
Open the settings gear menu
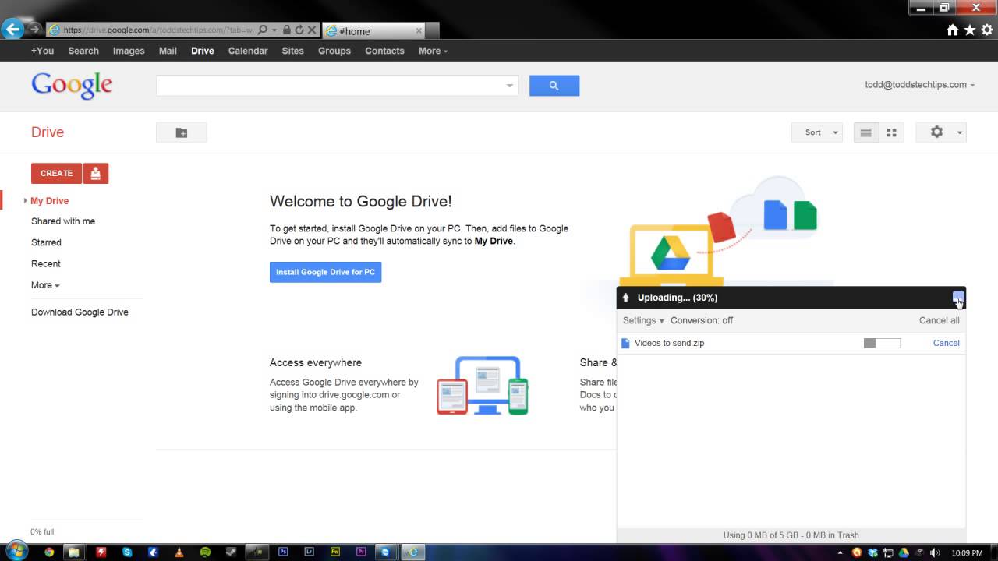point(941,132)
